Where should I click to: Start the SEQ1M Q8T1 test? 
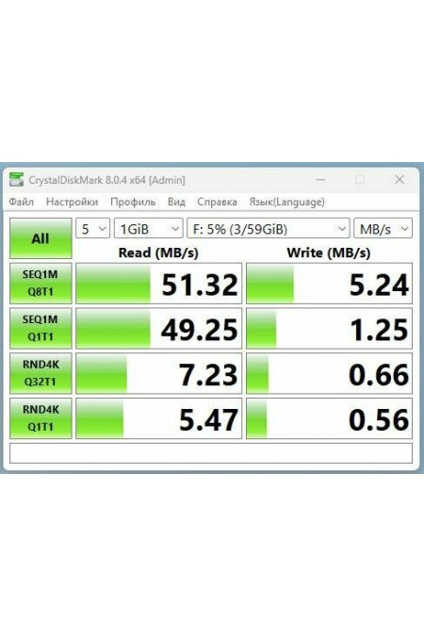pos(41,283)
